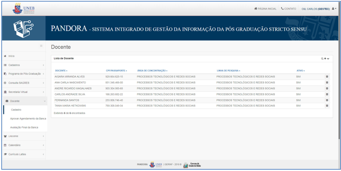Click the calendar icon beside Calendário
The height and width of the screenshot is (171, 341).
(x=5, y=145)
